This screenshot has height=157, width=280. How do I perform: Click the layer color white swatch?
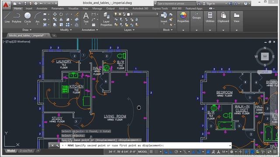point(128,14)
